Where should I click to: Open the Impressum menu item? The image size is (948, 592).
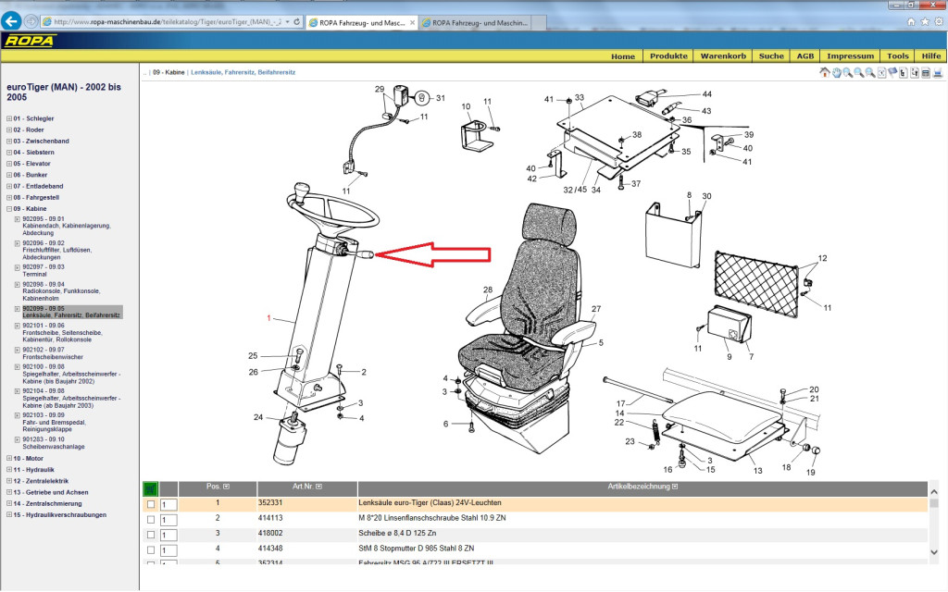tap(850, 56)
